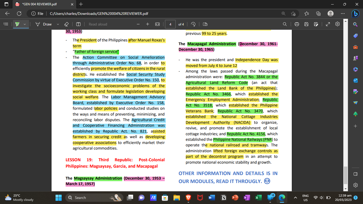Choose the Add text tool
This screenshot has width=363, height=204.
pos(78,24)
